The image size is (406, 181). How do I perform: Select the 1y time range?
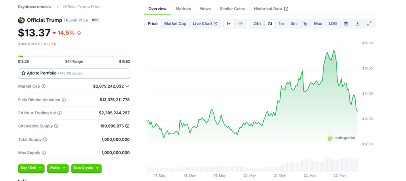tap(305, 23)
